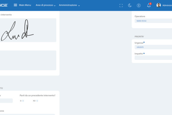Enter fullscreen mode using the top bar icon
This screenshot has height=115, width=172.
[121, 5]
